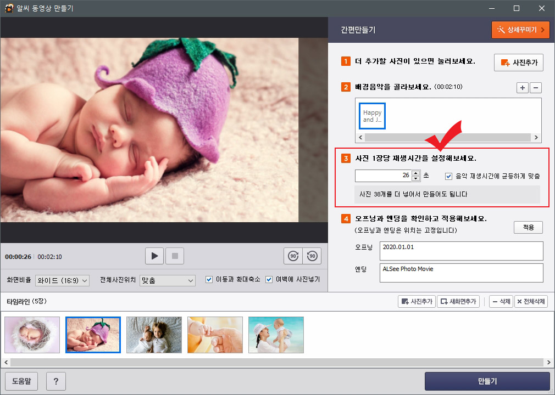Switch to 상세꾸미기 detailed editing mode
The height and width of the screenshot is (395, 555).
pos(520,30)
